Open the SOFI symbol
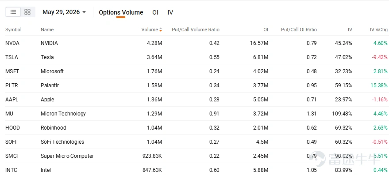The width and height of the screenshot is (389, 175). pos(12,142)
